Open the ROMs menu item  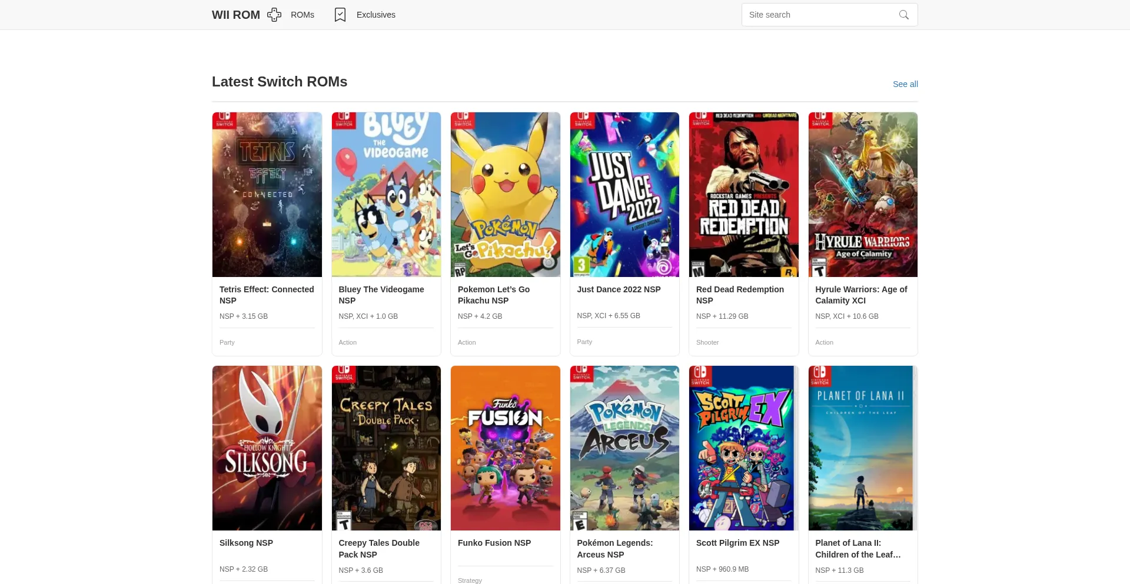(x=303, y=15)
